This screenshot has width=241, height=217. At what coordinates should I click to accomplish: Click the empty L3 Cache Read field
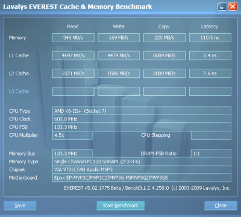74,91
